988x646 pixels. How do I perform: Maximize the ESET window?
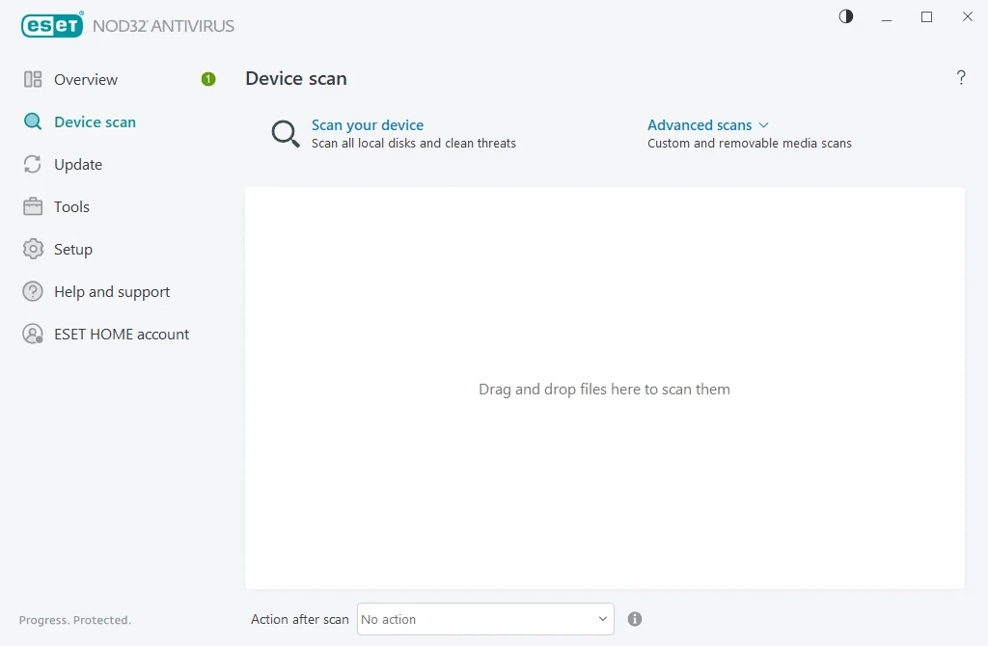tap(927, 17)
